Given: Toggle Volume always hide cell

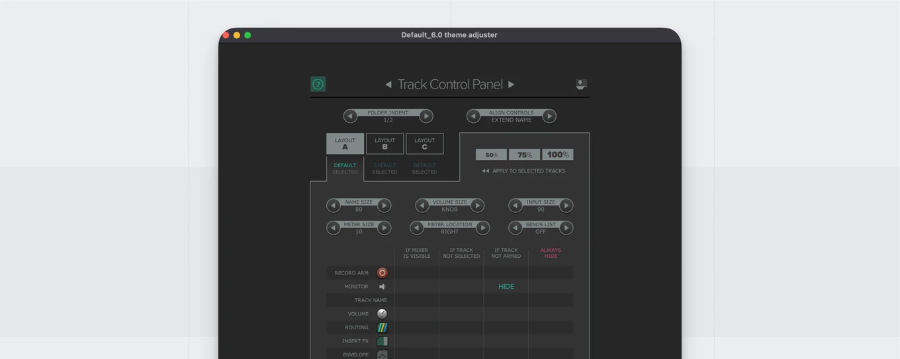Looking at the screenshot, I should [x=551, y=313].
